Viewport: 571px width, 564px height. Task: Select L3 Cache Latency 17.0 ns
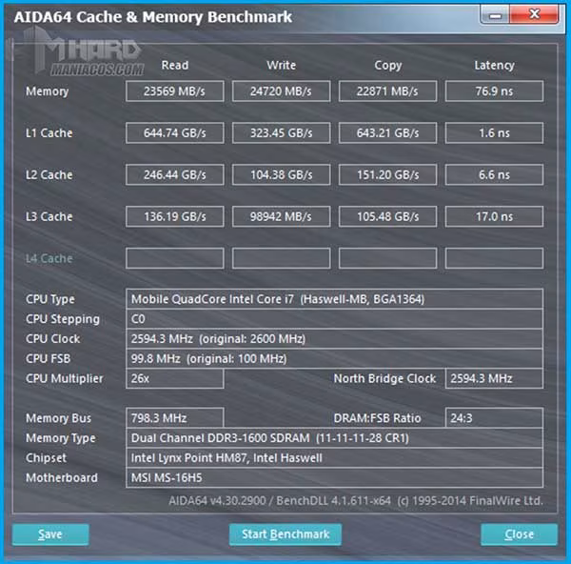(494, 217)
